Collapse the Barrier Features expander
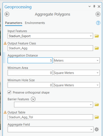 click(33, 99)
